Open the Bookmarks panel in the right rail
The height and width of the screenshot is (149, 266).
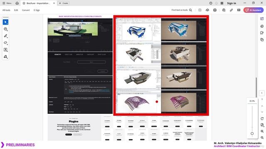(x=262, y=33)
